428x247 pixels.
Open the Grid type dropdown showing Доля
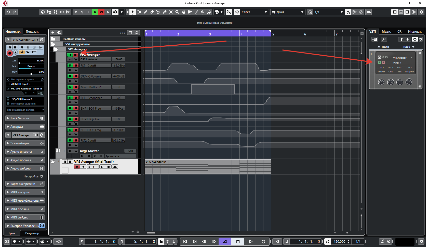coord(288,12)
